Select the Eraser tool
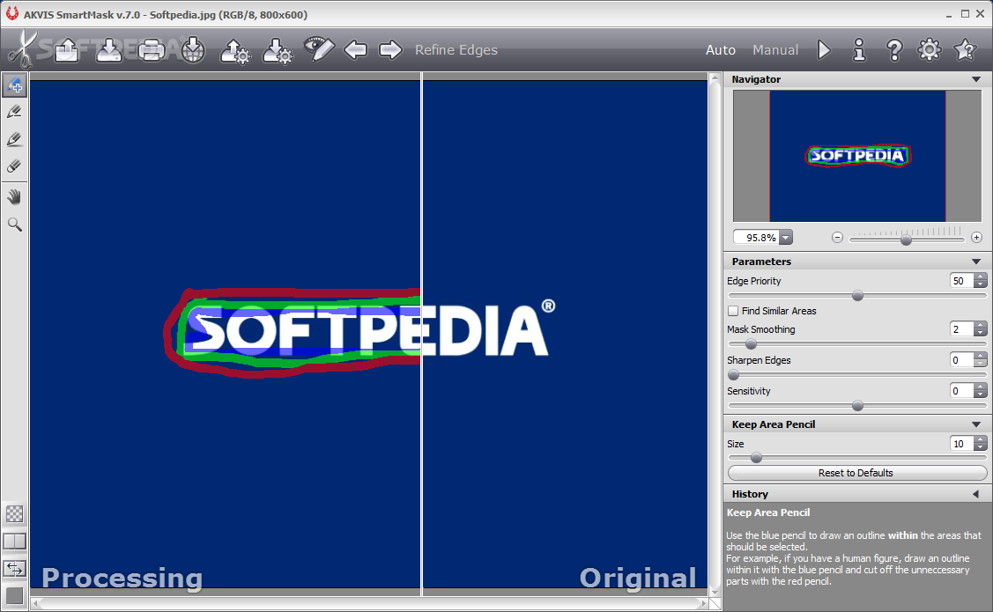Image resolution: width=993 pixels, height=612 pixels. point(14,166)
